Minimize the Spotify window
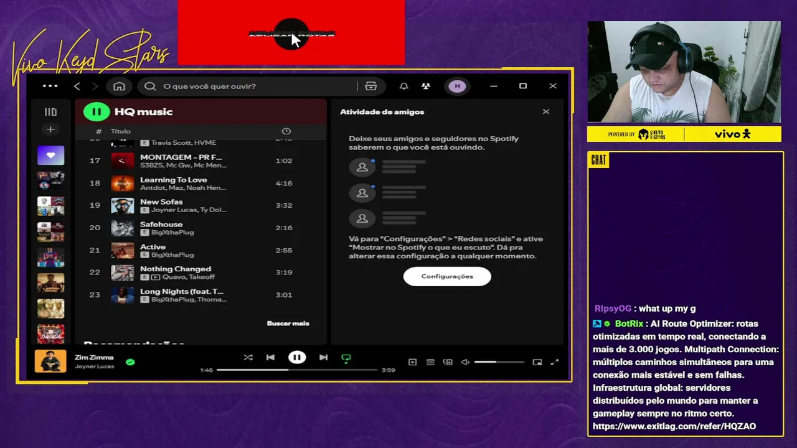The image size is (797, 448). (494, 86)
